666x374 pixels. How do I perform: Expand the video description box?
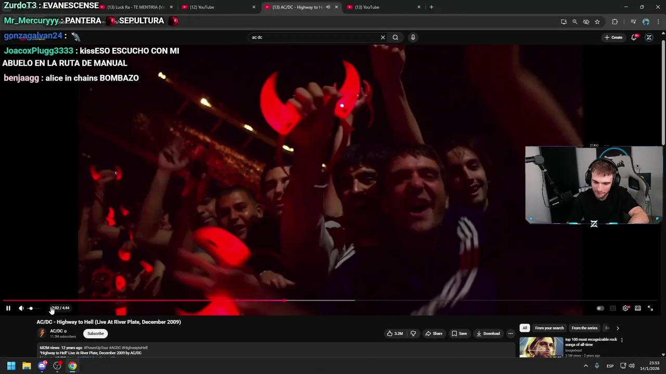pyautogui.click(x=276, y=351)
